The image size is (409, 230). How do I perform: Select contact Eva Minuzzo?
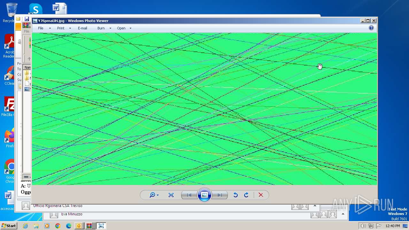72,214
